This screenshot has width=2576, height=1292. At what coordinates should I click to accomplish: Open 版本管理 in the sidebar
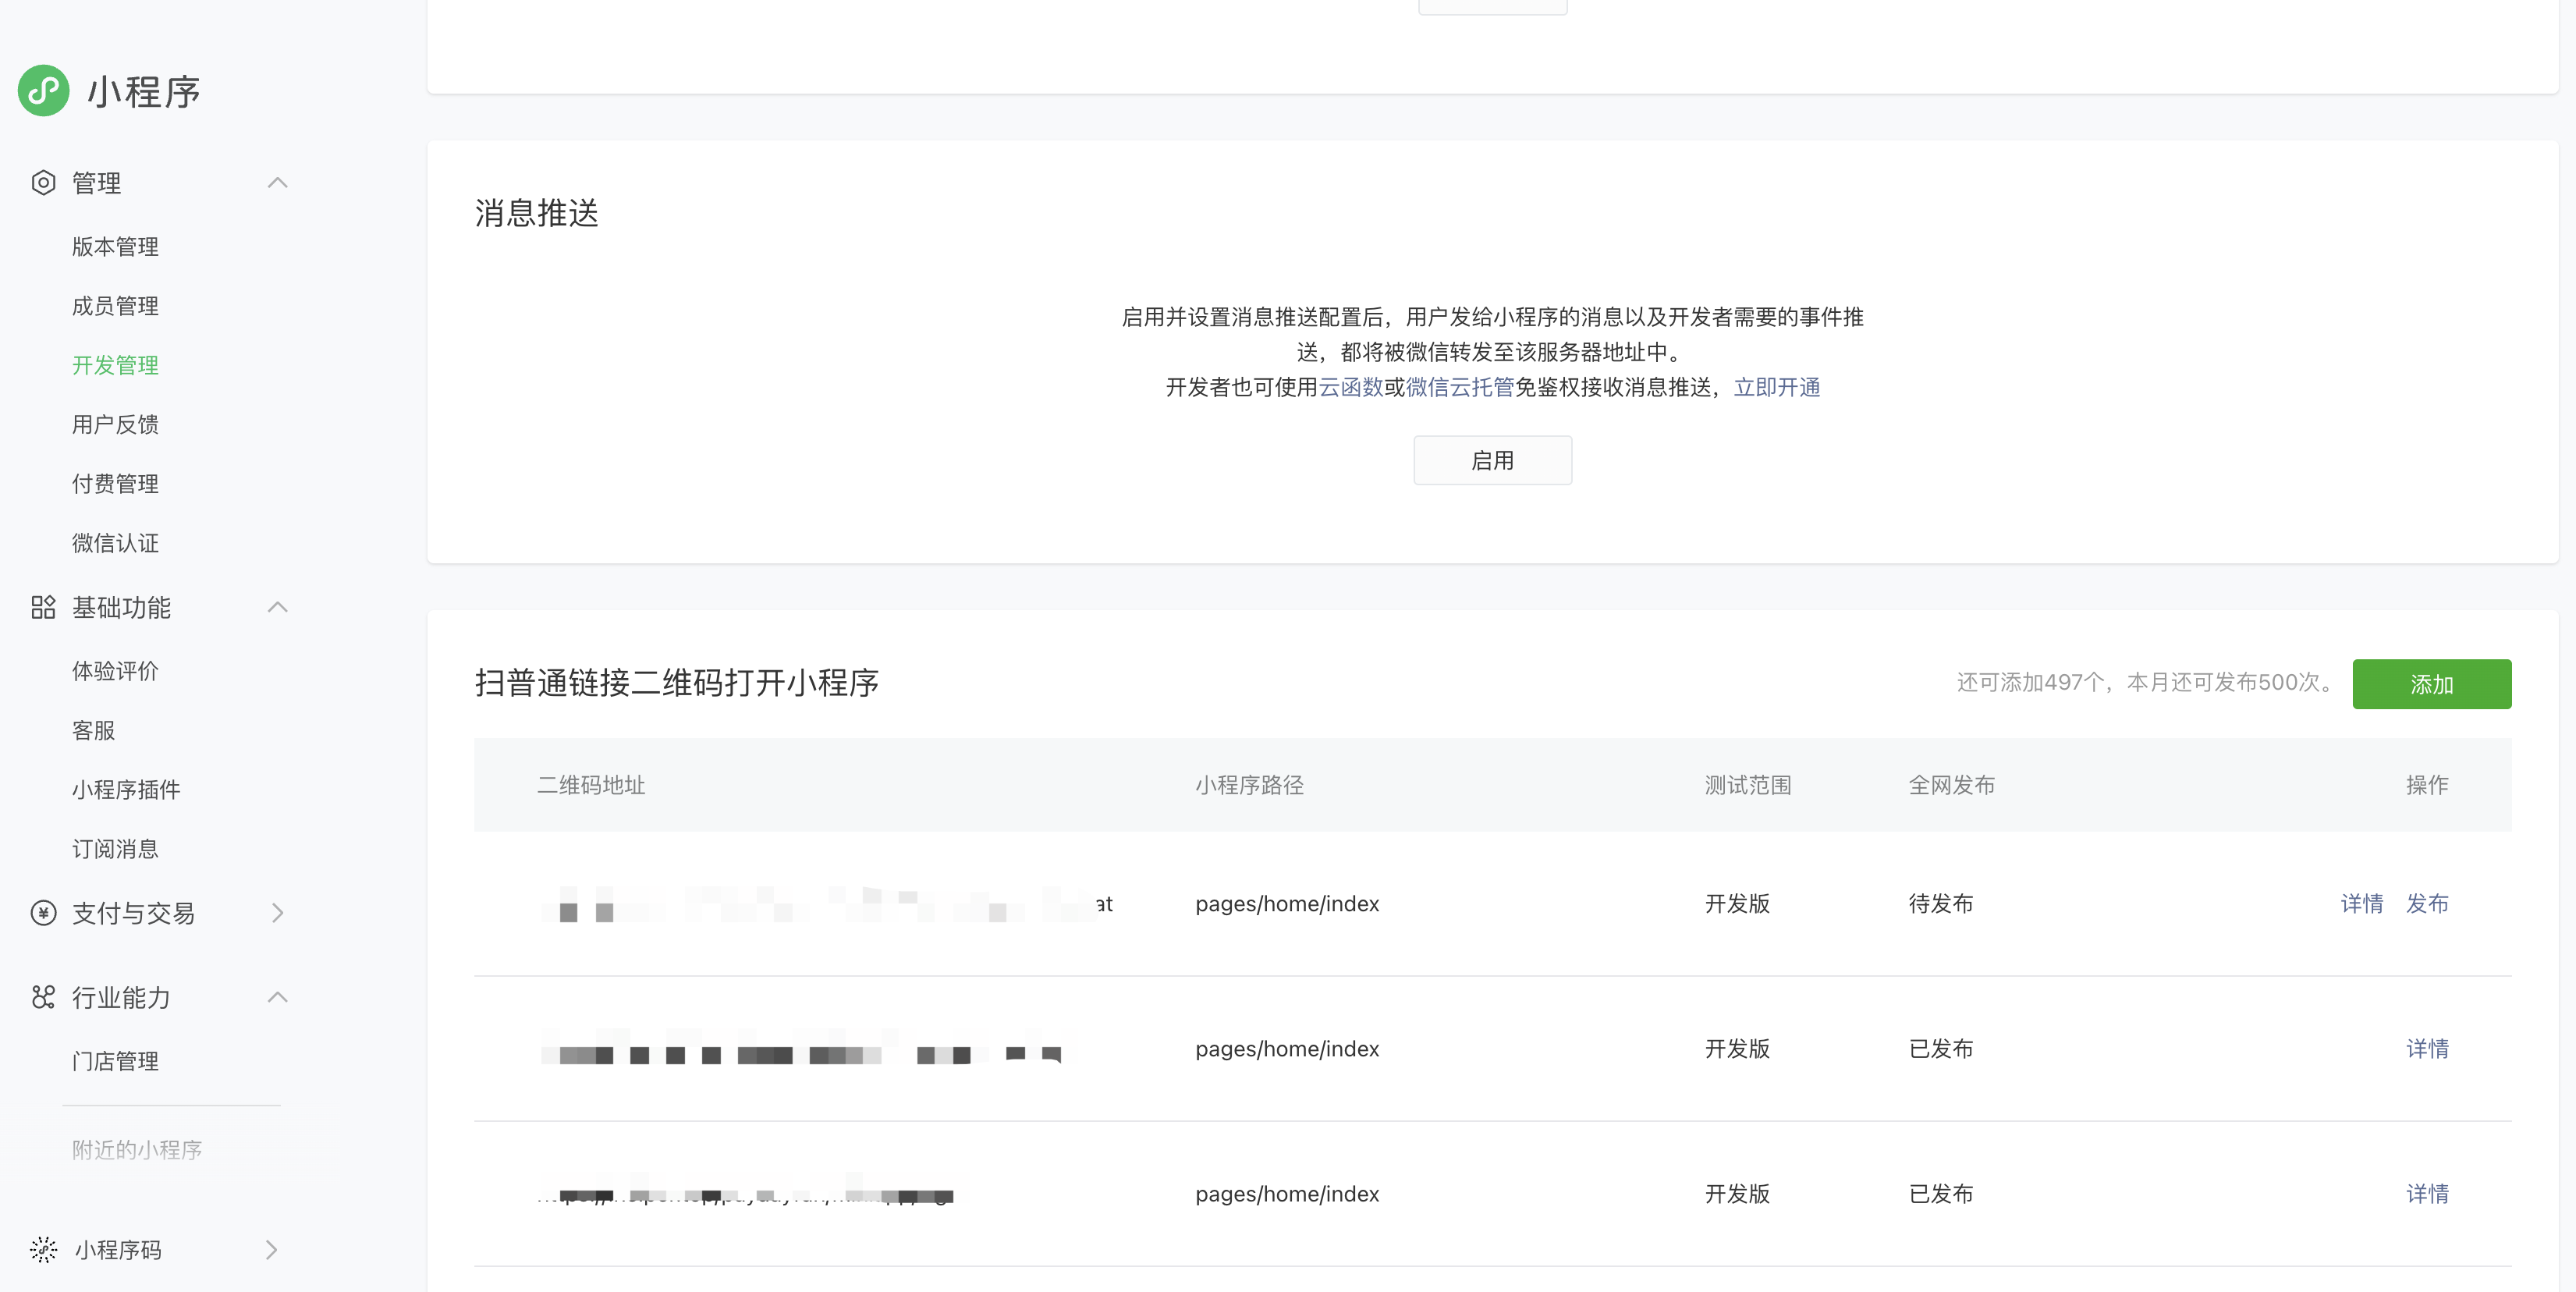(x=115, y=247)
